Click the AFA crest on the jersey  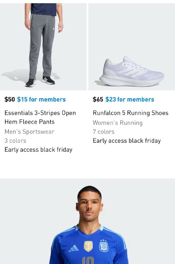[x=104, y=246]
